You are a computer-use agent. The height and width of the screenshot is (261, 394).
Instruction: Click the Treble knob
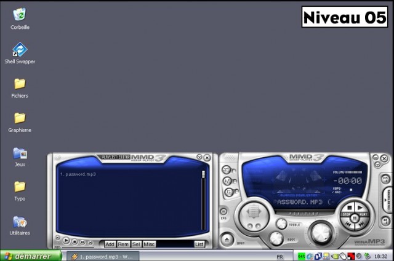click(281, 224)
